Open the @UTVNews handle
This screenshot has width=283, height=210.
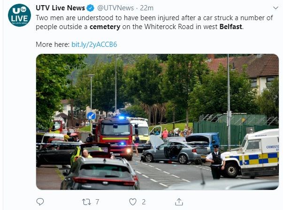pos(115,8)
